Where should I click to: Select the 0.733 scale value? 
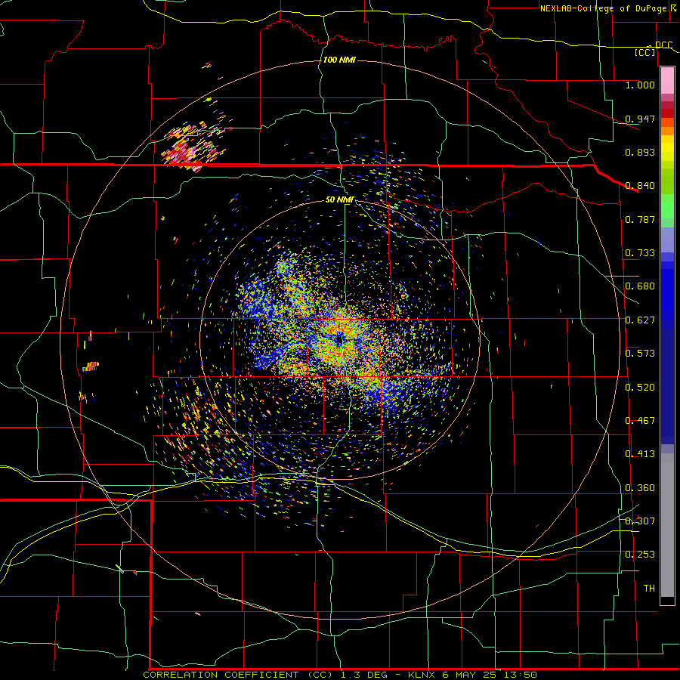click(x=640, y=252)
